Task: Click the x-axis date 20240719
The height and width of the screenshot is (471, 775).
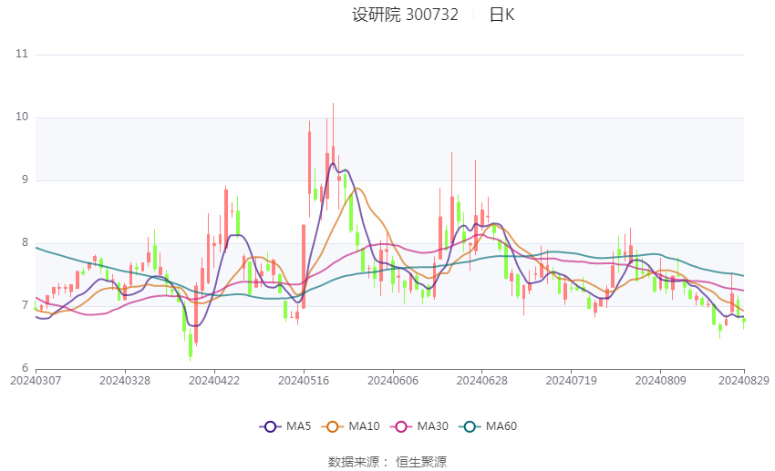Action: coord(572,381)
